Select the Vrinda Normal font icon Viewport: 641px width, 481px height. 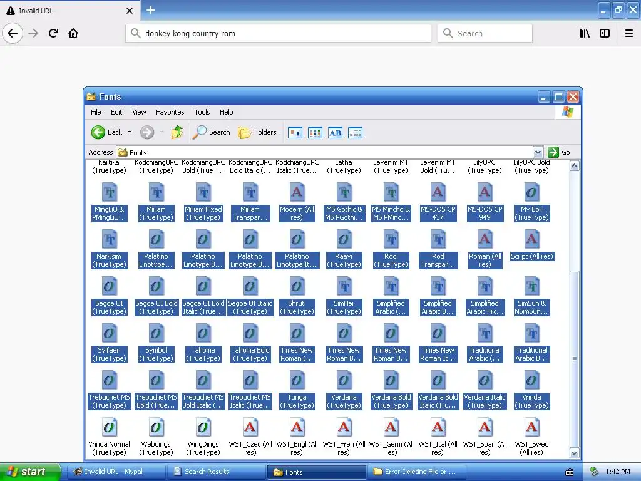pos(109,427)
